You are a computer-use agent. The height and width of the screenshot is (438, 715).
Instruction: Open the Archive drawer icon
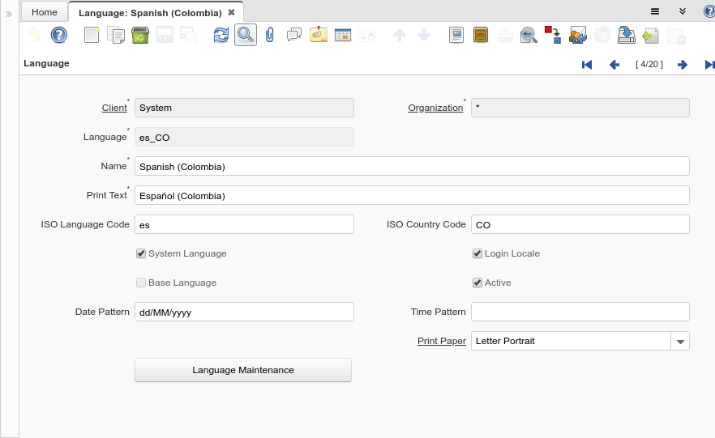pyautogui.click(x=481, y=35)
